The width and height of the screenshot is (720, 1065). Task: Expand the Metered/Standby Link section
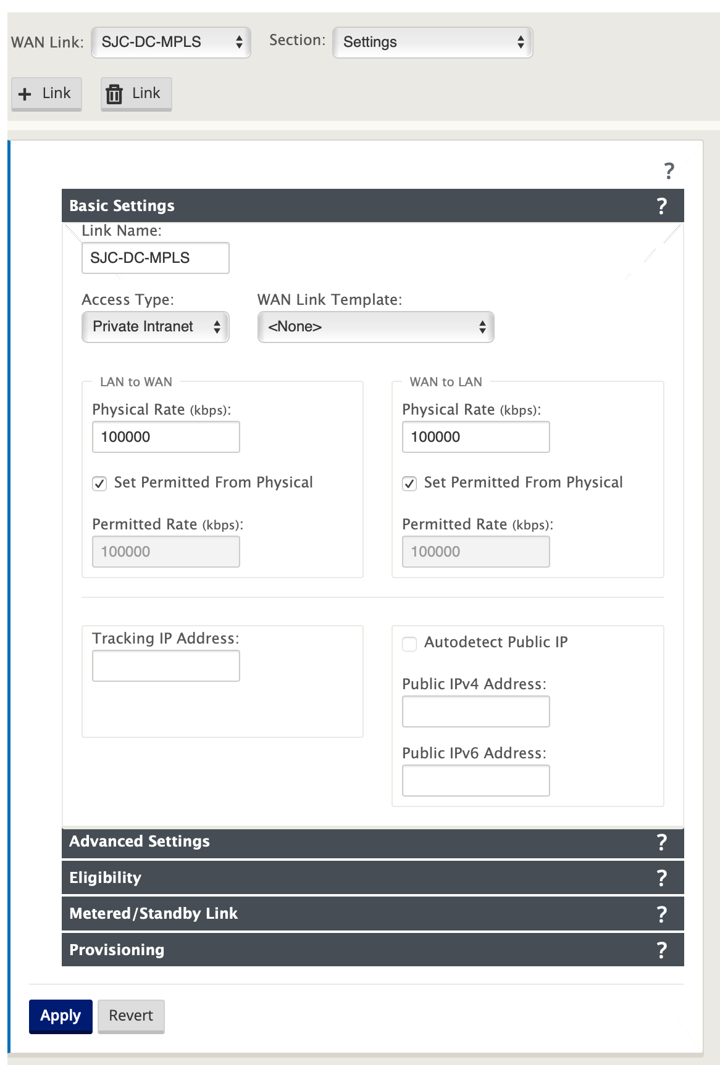373,913
